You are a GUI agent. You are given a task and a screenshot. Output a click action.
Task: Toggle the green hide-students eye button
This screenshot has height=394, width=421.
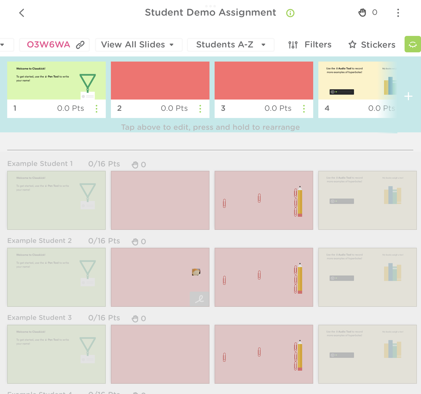413,44
